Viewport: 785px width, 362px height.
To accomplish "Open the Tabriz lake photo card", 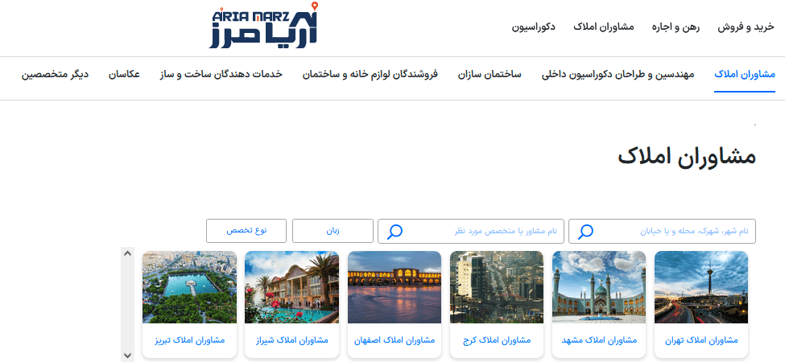I will pyautogui.click(x=189, y=287).
